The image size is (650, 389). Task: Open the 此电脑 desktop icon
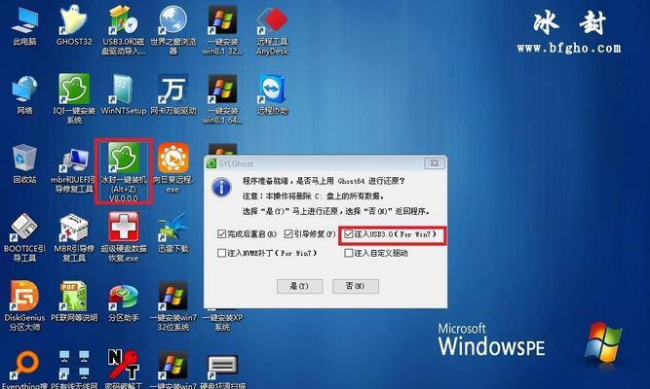click(x=25, y=25)
